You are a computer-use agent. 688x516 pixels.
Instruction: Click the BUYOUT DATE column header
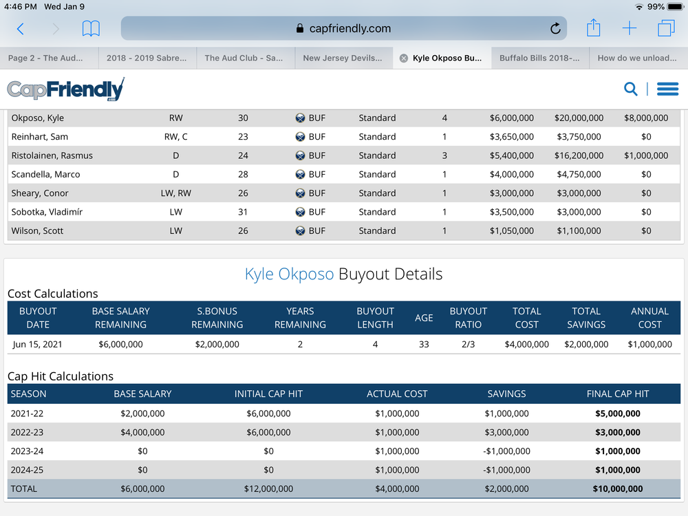coord(38,318)
